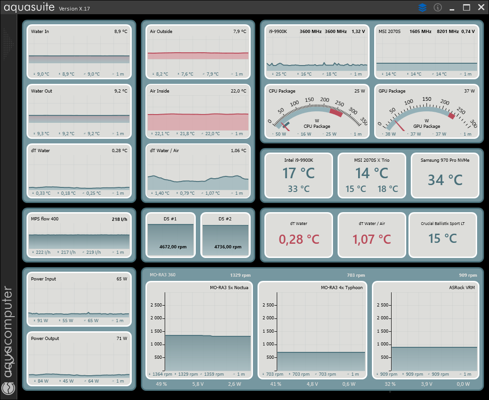
Task: Click the 32 % fan power value
Action: (390, 384)
